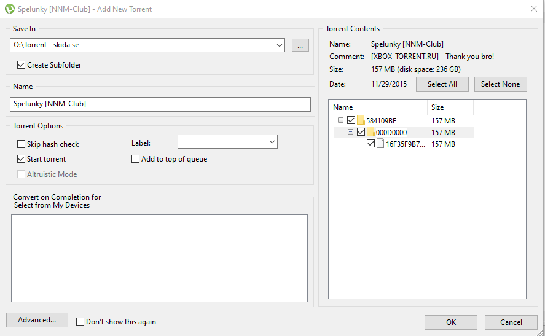Click the torrent Name input field

click(160, 104)
